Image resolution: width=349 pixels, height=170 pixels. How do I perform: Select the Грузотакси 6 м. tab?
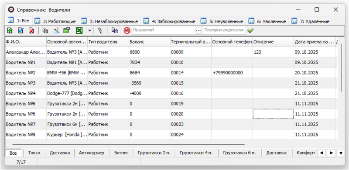(239, 153)
